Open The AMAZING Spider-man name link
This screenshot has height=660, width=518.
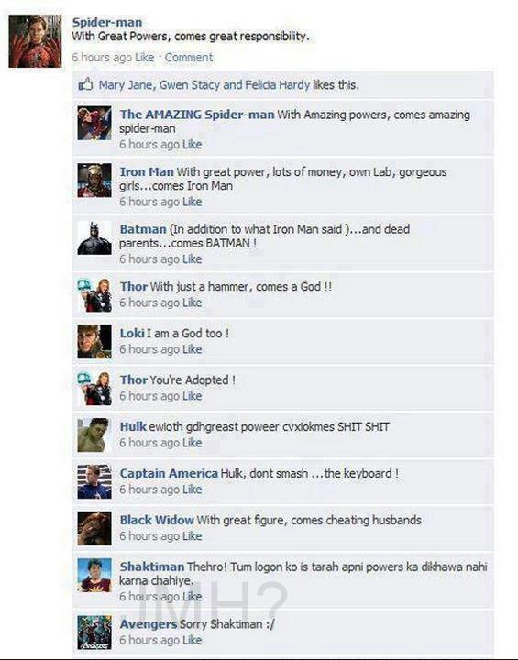[x=197, y=115]
